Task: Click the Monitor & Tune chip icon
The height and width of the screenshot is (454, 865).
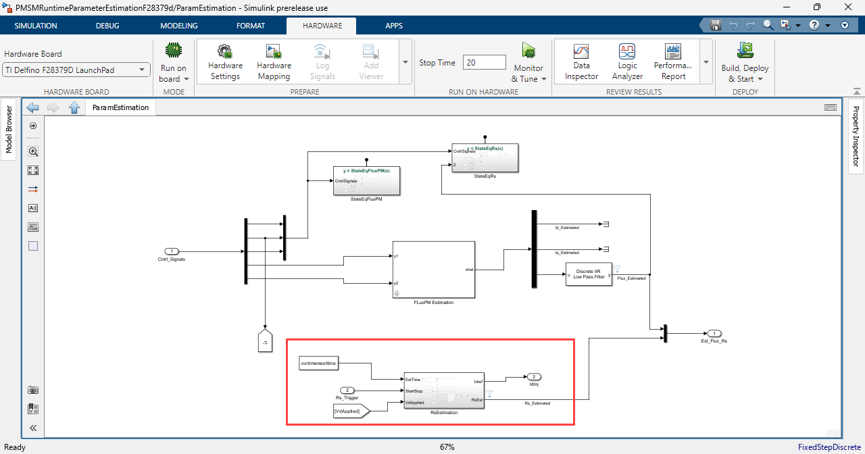Action: pyautogui.click(x=528, y=51)
